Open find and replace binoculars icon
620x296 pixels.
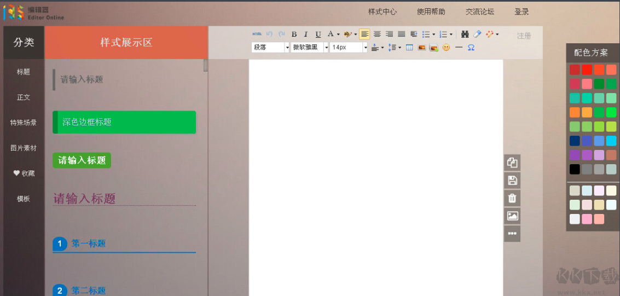(465, 34)
